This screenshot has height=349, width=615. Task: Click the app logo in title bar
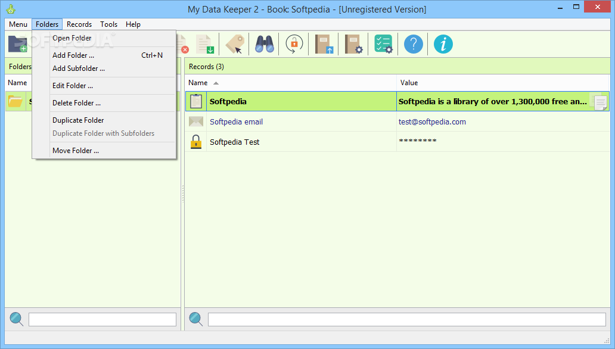pos(11,9)
